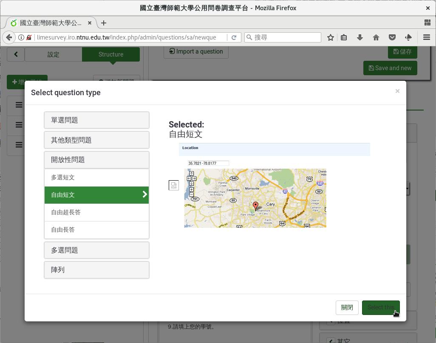Image resolution: width=436 pixels, height=343 pixels.
Task: Click the Firefox back arrow button
Action: [x=9, y=37]
